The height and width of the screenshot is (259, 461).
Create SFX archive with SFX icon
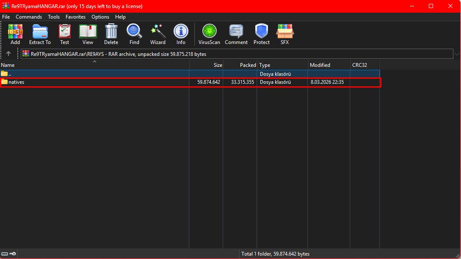coord(284,34)
